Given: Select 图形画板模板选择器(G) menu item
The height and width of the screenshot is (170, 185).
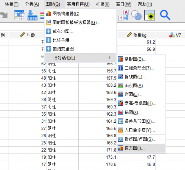Looking at the screenshot, I should pyautogui.click(x=81, y=22).
